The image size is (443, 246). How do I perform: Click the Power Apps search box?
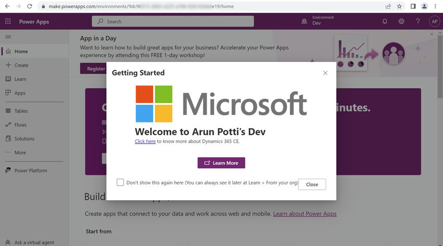pos(173,21)
